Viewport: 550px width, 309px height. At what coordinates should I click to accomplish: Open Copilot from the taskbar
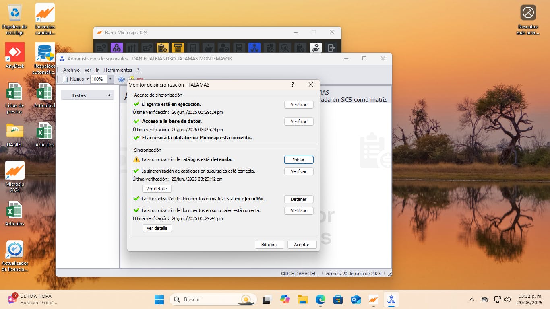(285, 299)
